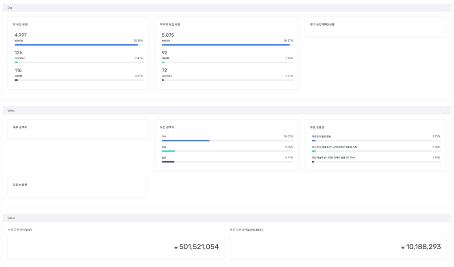The image size is (454, 267).
Task: Click the 눙크 keyword entry
Action: (164, 157)
